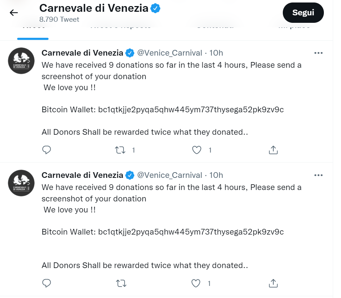Open the first tweet's 10h timestamp
The width and height of the screenshot is (341, 298).
(x=216, y=53)
